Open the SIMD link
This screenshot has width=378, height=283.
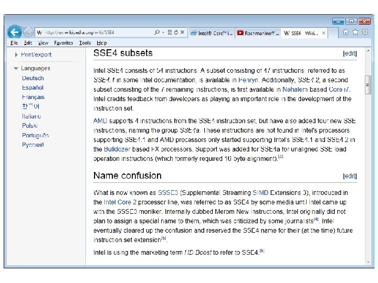260,193
